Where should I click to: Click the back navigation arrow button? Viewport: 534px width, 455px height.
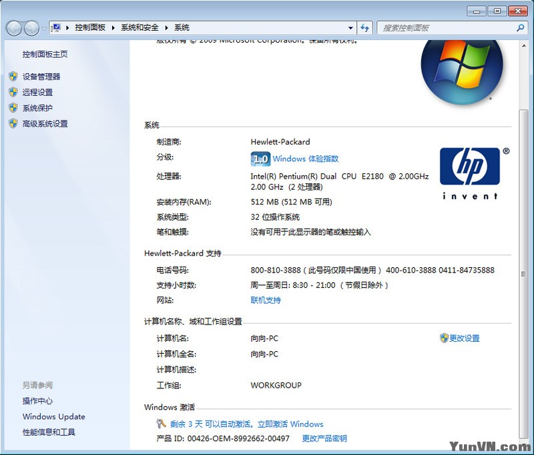[x=14, y=28]
